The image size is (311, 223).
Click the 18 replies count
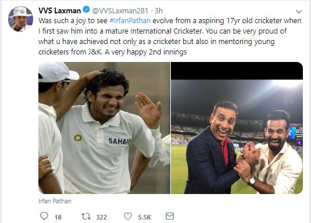58,217
